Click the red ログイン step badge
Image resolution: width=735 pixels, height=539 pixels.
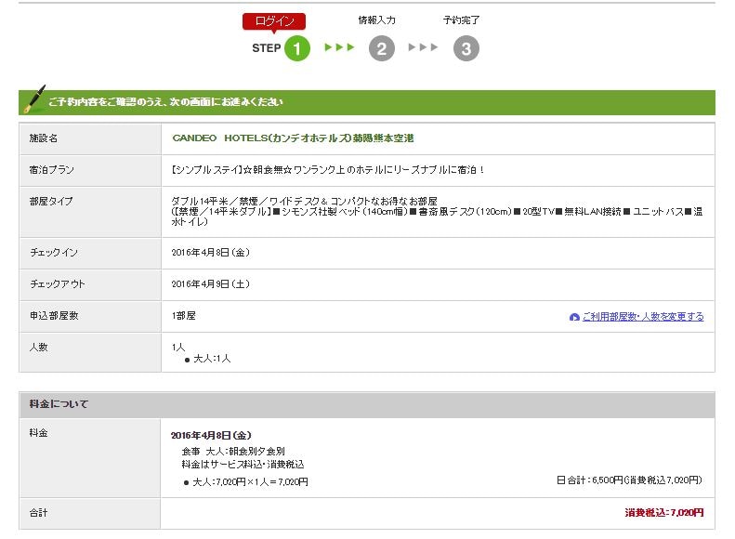[274, 22]
